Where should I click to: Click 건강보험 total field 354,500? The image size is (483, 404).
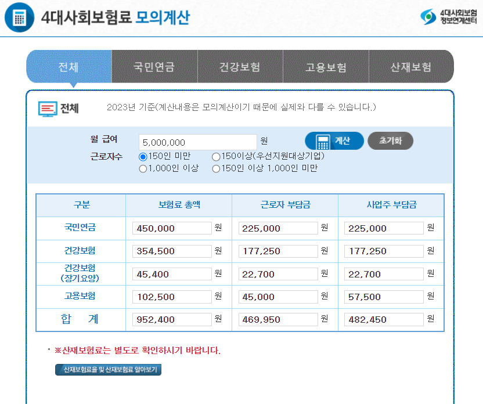coord(172,251)
